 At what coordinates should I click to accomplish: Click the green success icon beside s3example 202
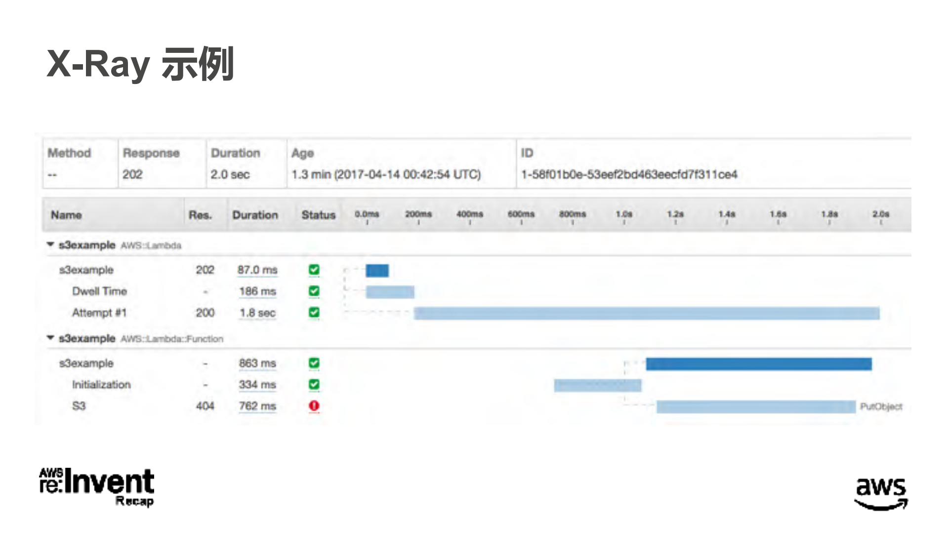(x=315, y=270)
